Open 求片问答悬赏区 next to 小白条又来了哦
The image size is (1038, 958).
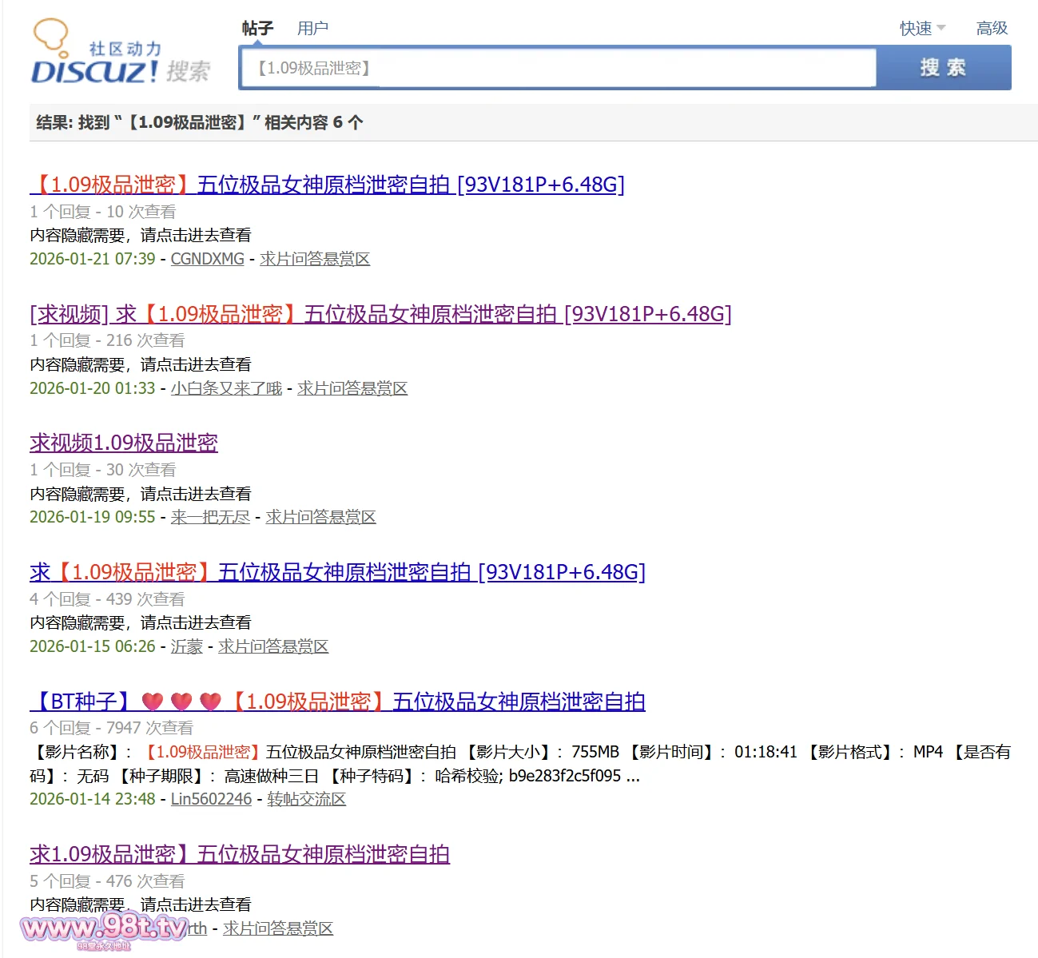(x=352, y=388)
